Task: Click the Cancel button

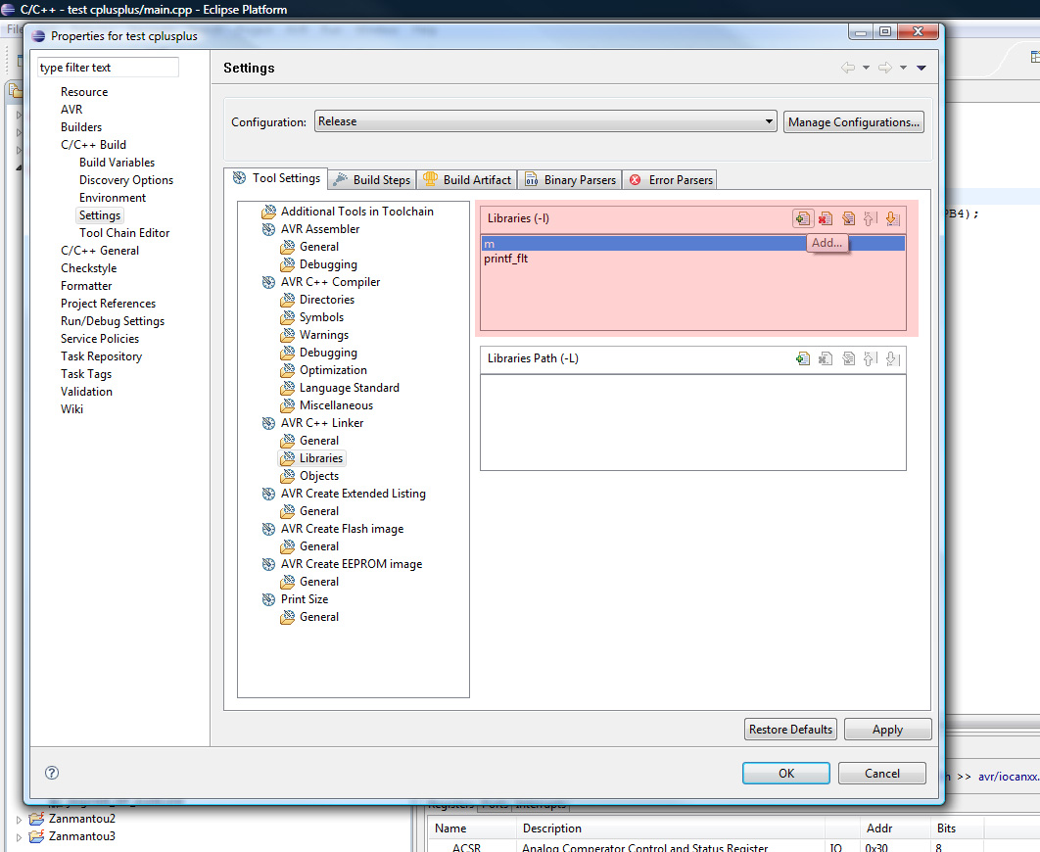Action: [882, 773]
